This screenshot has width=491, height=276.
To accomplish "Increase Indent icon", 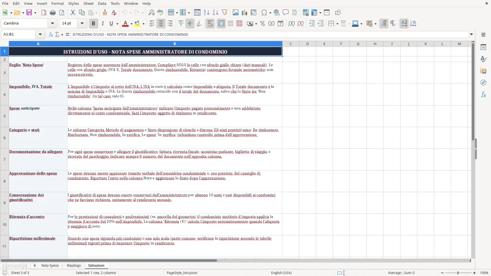I will click(x=312, y=24).
